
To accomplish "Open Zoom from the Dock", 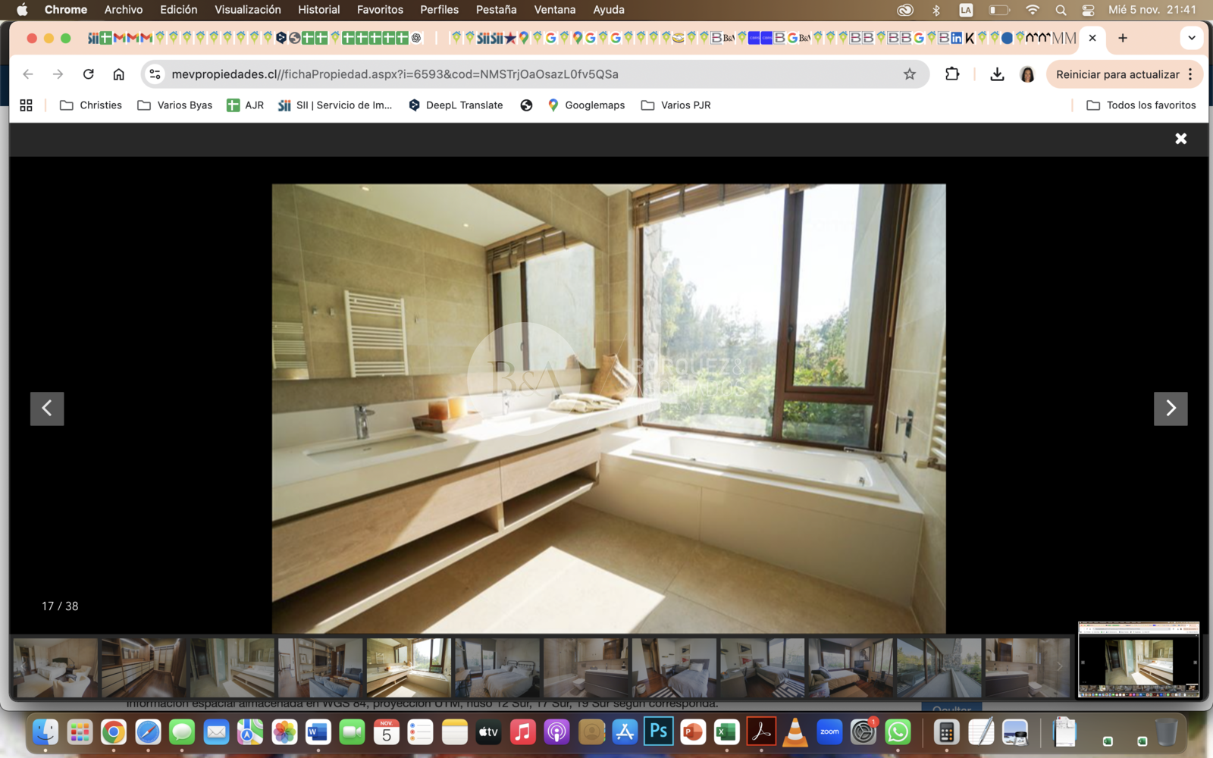I will 829,732.
